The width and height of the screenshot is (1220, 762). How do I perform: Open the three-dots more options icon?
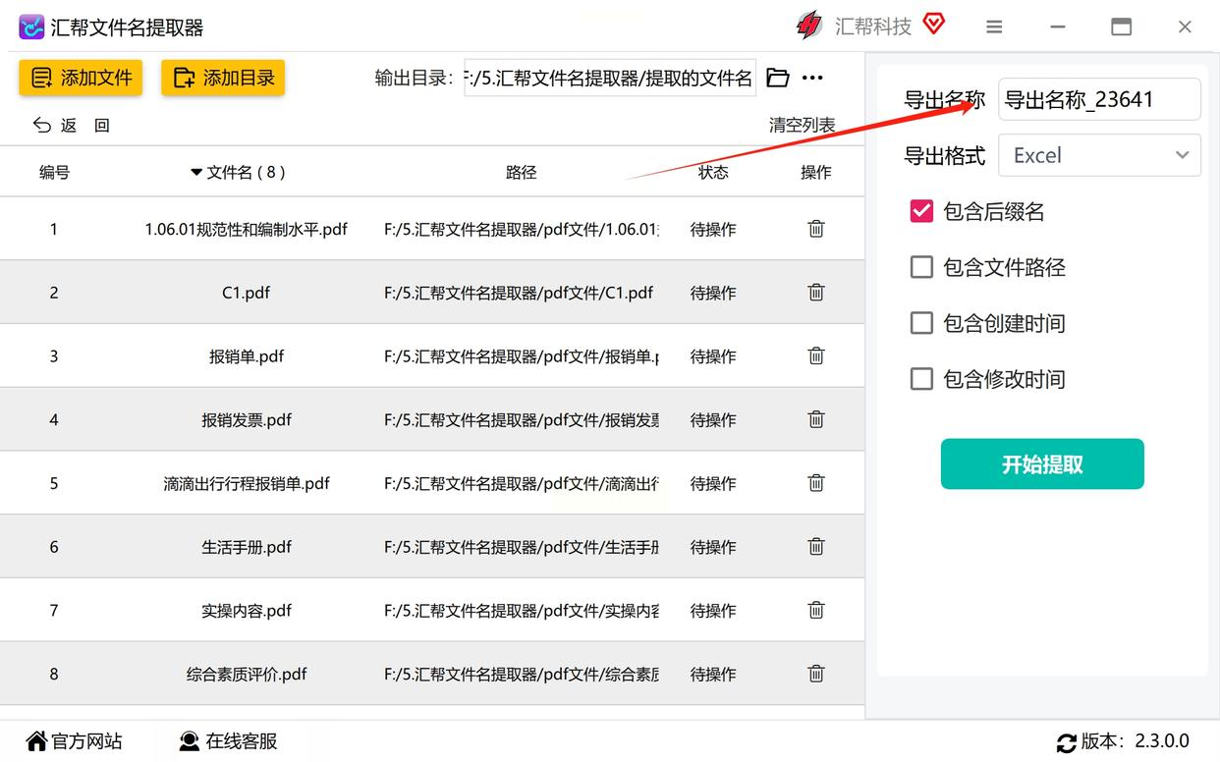click(x=812, y=78)
